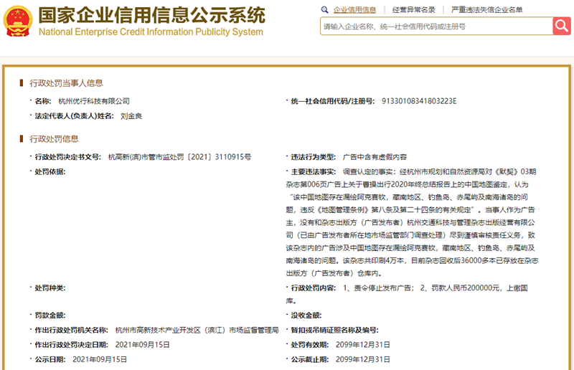Click the National Enterprise Credit Information Publicity System subtitle
The width and height of the screenshot is (574, 370).
coord(151,32)
